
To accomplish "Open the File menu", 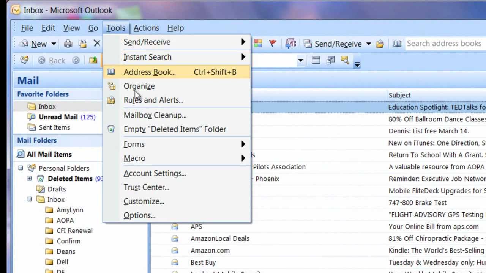I will tap(27, 28).
